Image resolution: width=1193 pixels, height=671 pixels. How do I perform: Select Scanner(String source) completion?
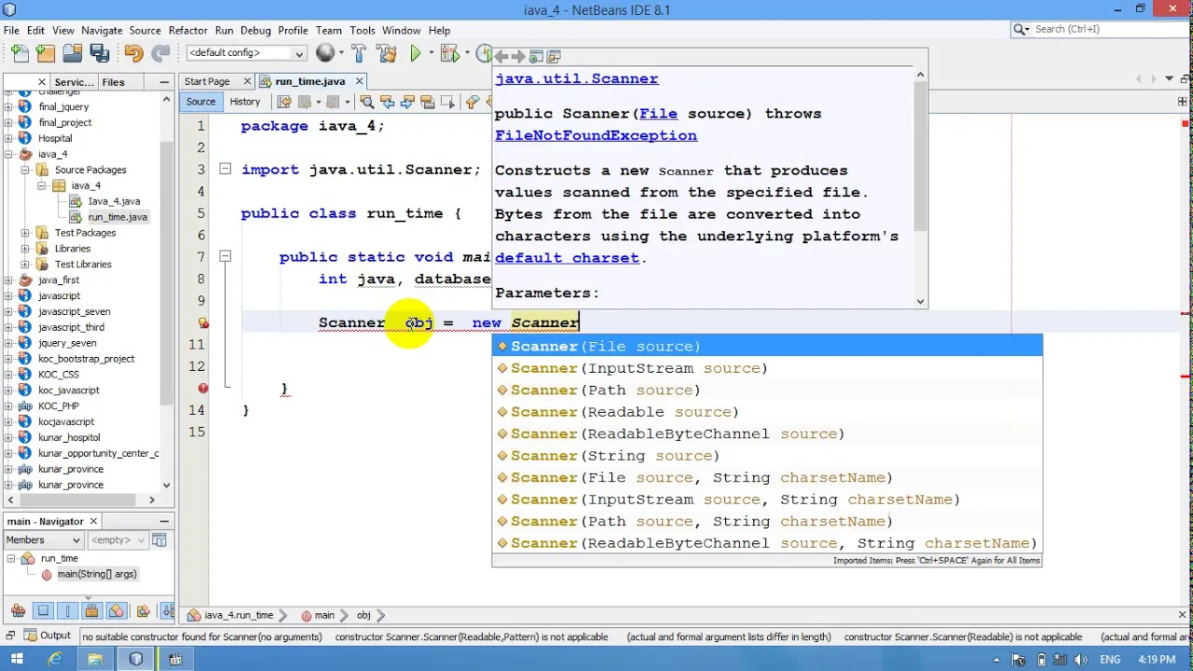pyautogui.click(x=767, y=456)
